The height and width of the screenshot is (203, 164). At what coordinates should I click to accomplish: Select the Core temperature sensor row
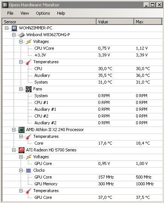point(82,143)
